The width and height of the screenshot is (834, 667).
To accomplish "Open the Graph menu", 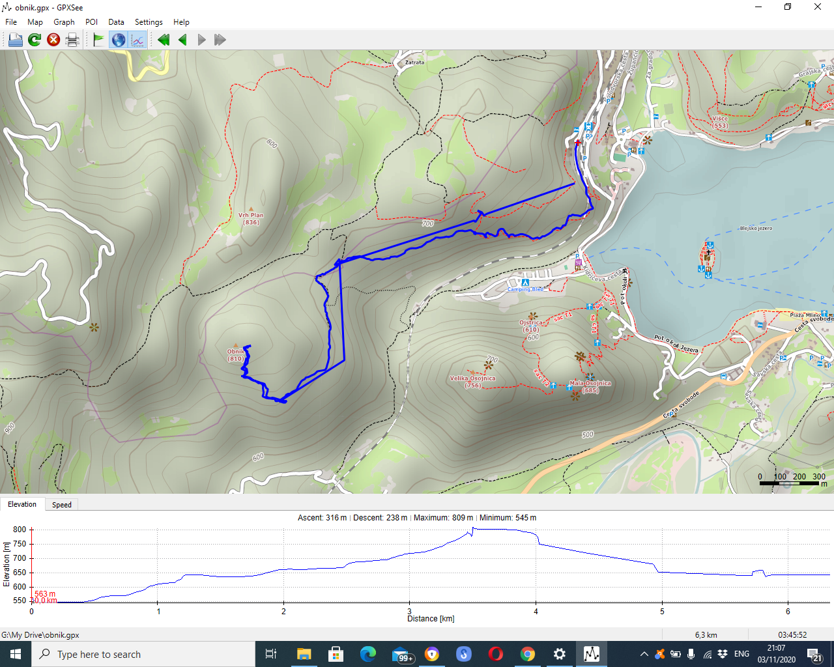I will (x=64, y=21).
